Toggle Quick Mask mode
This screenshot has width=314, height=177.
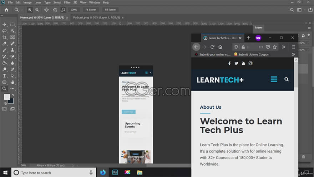point(4,109)
